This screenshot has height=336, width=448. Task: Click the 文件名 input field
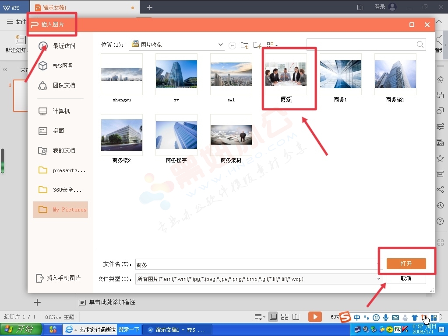coord(258,264)
